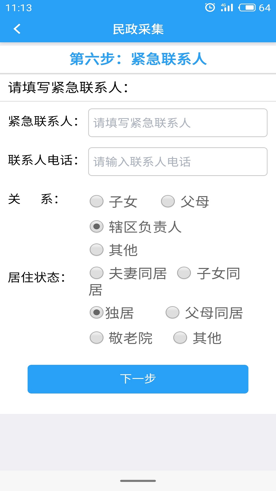Tap the alarm clock status icon
The width and height of the screenshot is (276, 491).
pyautogui.click(x=210, y=8)
